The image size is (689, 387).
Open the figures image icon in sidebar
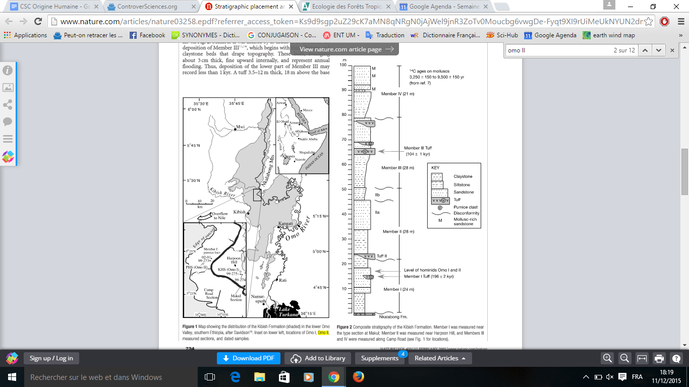tap(8, 87)
